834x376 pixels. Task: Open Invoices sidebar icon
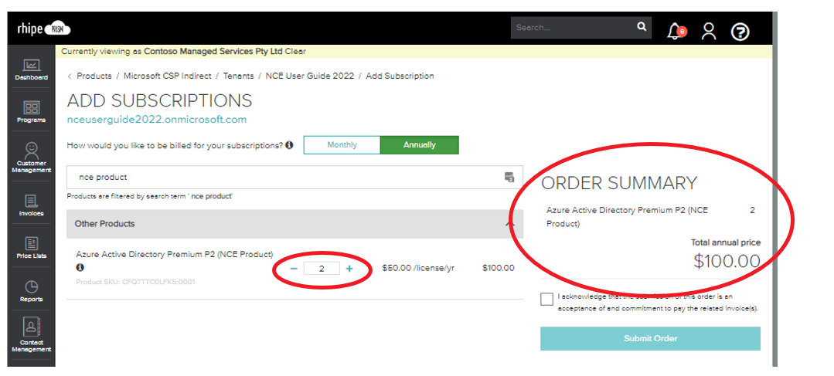(31, 204)
